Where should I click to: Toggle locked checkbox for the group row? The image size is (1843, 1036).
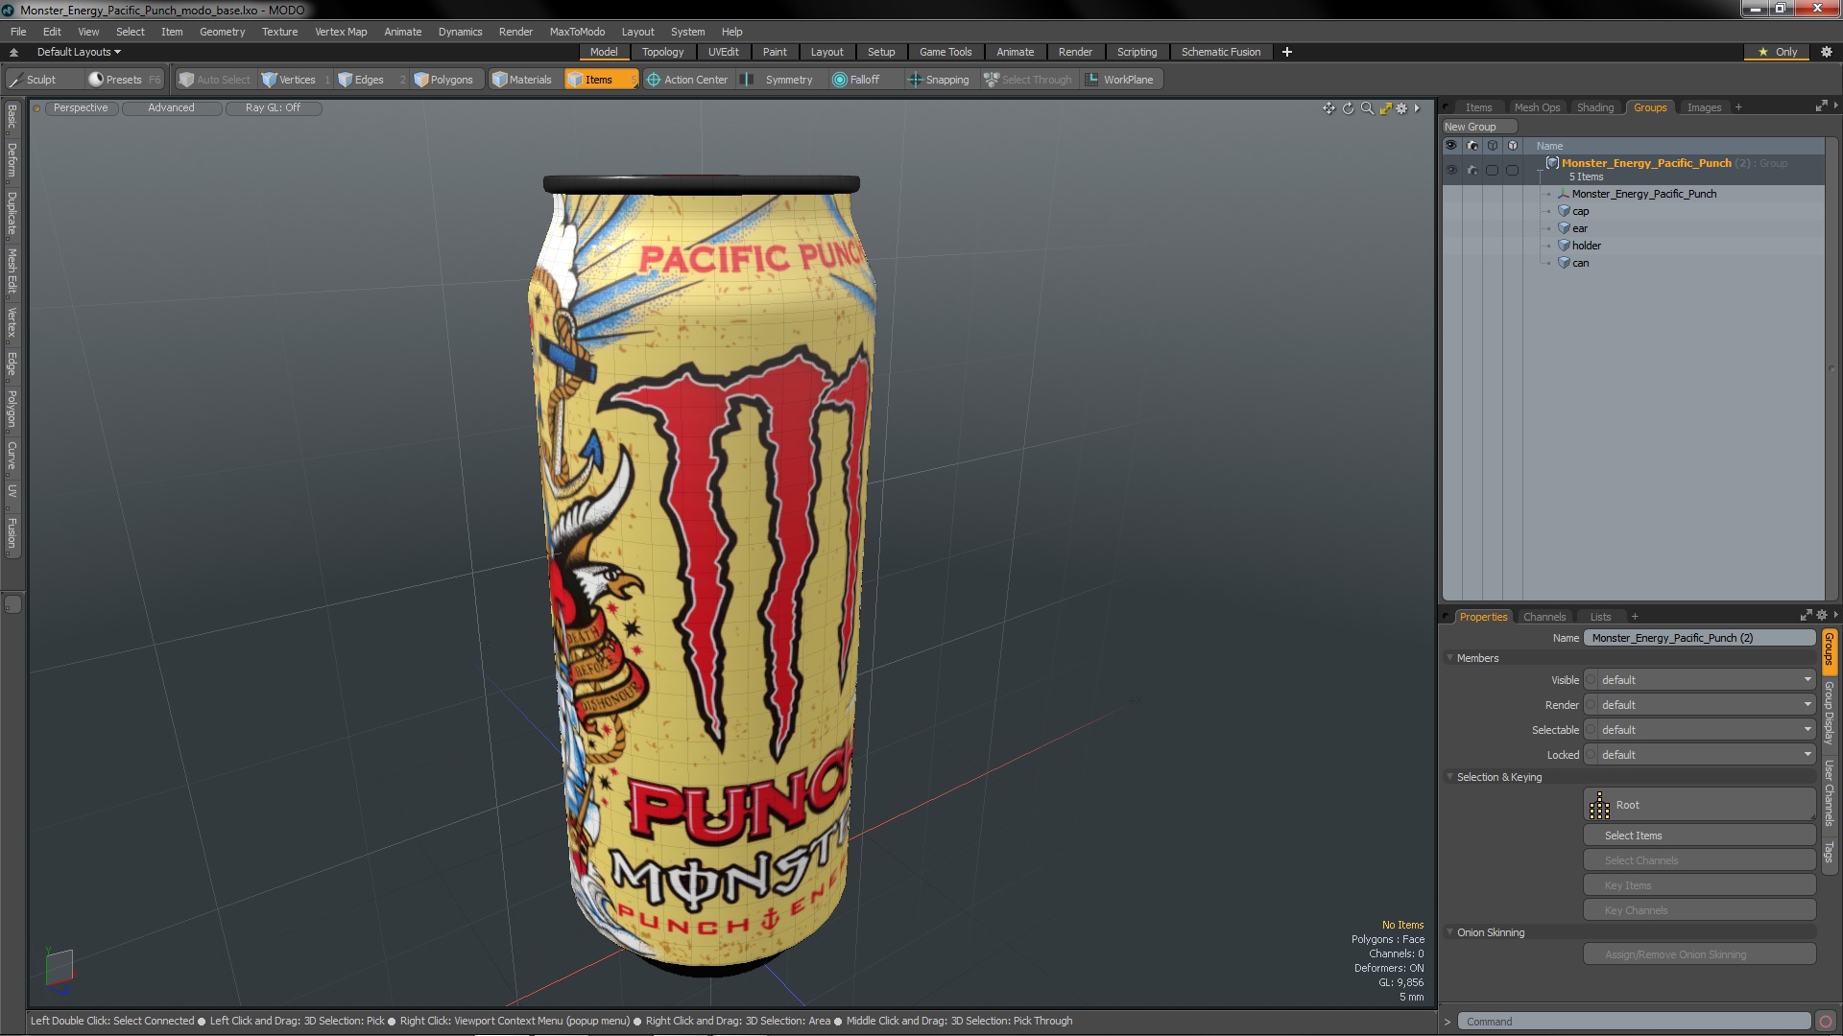pyautogui.click(x=1512, y=170)
